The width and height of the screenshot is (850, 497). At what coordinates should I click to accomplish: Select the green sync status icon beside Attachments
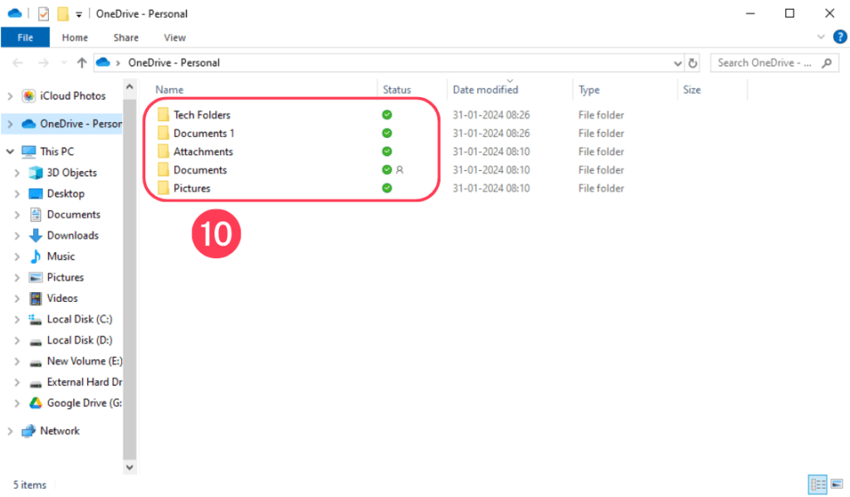click(x=386, y=151)
